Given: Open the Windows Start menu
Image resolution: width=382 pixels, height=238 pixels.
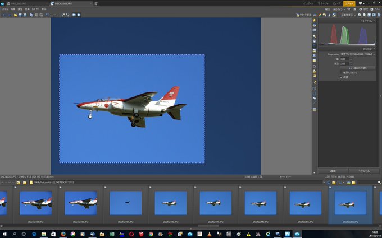Looking at the screenshot, I should click(4, 234).
